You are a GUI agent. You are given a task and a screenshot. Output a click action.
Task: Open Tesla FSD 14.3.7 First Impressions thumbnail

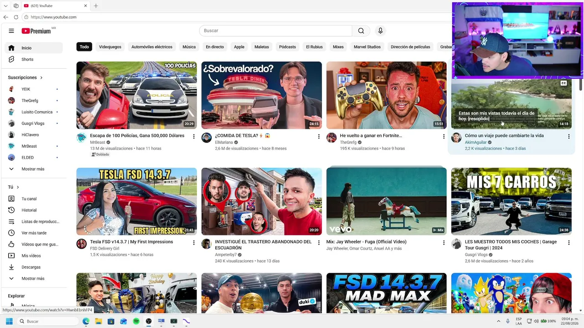point(136,201)
